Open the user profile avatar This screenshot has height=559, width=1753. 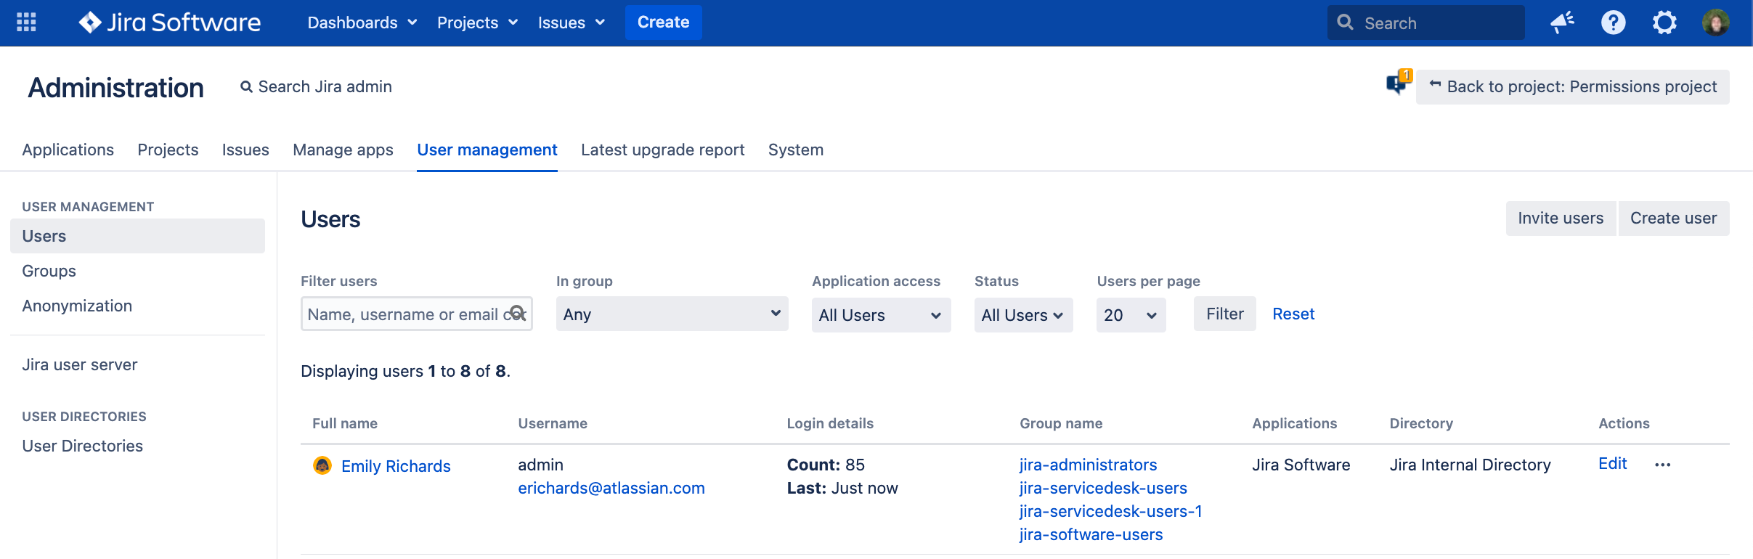point(1715,23)
